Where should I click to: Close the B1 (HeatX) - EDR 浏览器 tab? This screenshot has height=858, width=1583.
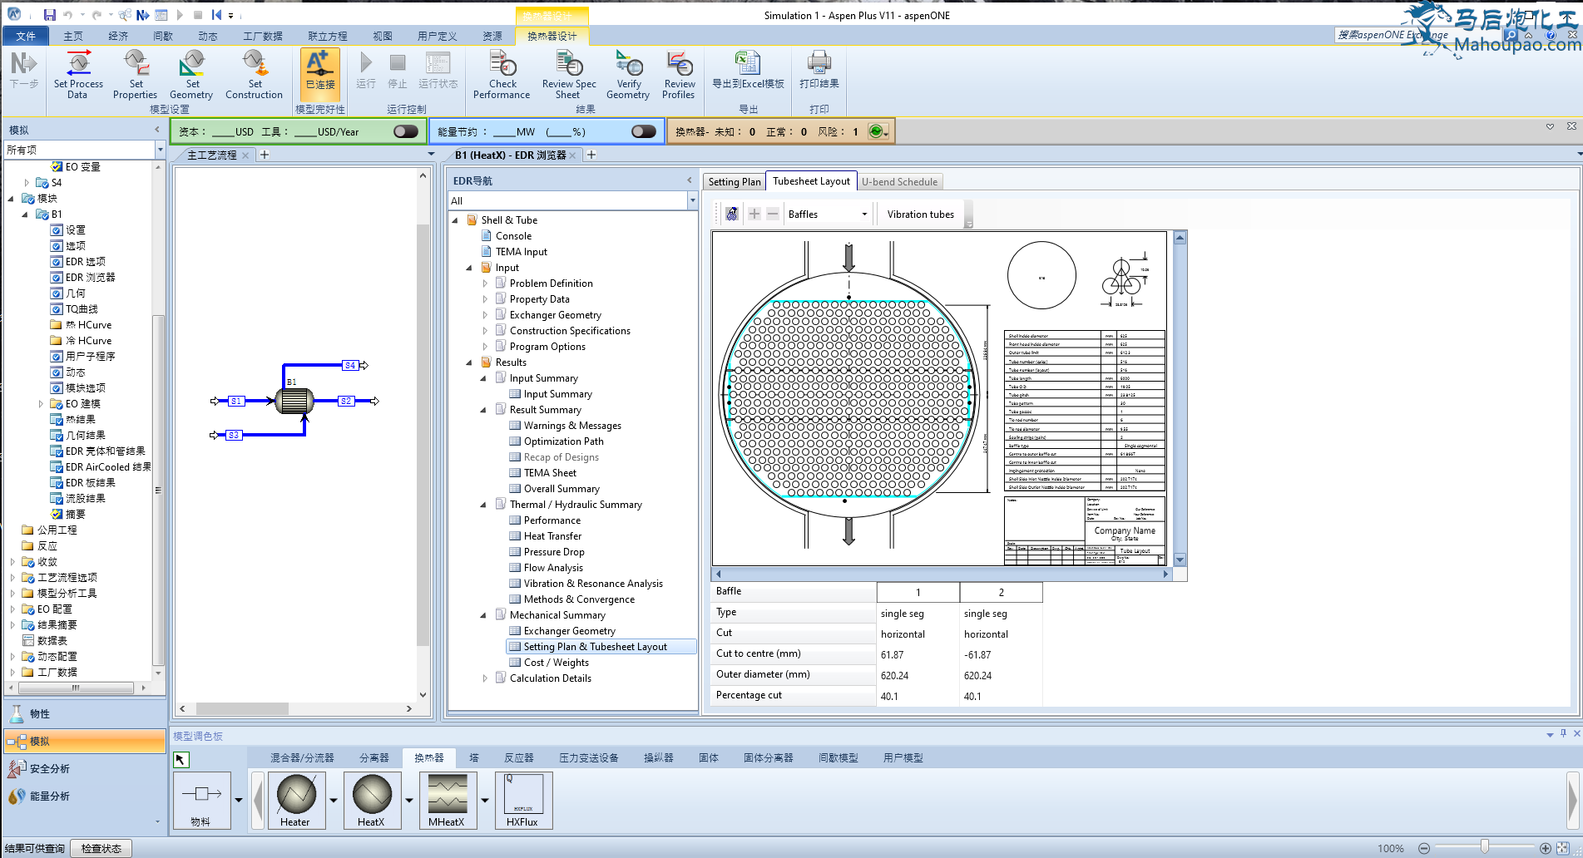[572, 155]
